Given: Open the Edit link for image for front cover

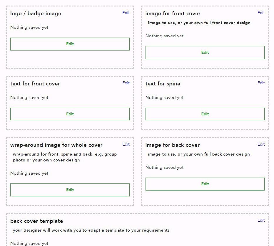Looking at the screenshot, I should 261,13.
